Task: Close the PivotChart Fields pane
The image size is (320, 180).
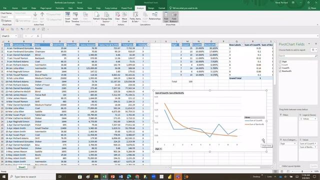Action: point(316,44)
